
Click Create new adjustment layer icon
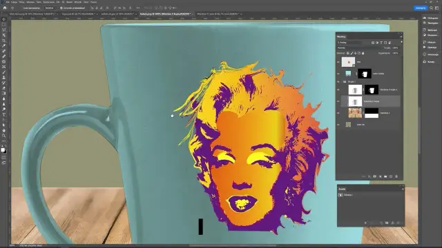(x=380, y=176)
